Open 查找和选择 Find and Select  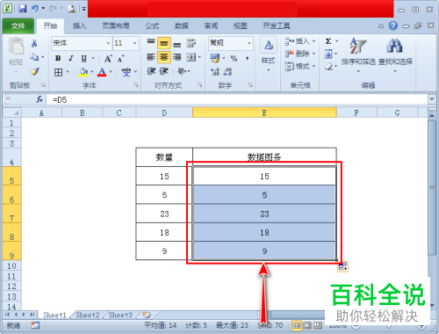[395, 54]
